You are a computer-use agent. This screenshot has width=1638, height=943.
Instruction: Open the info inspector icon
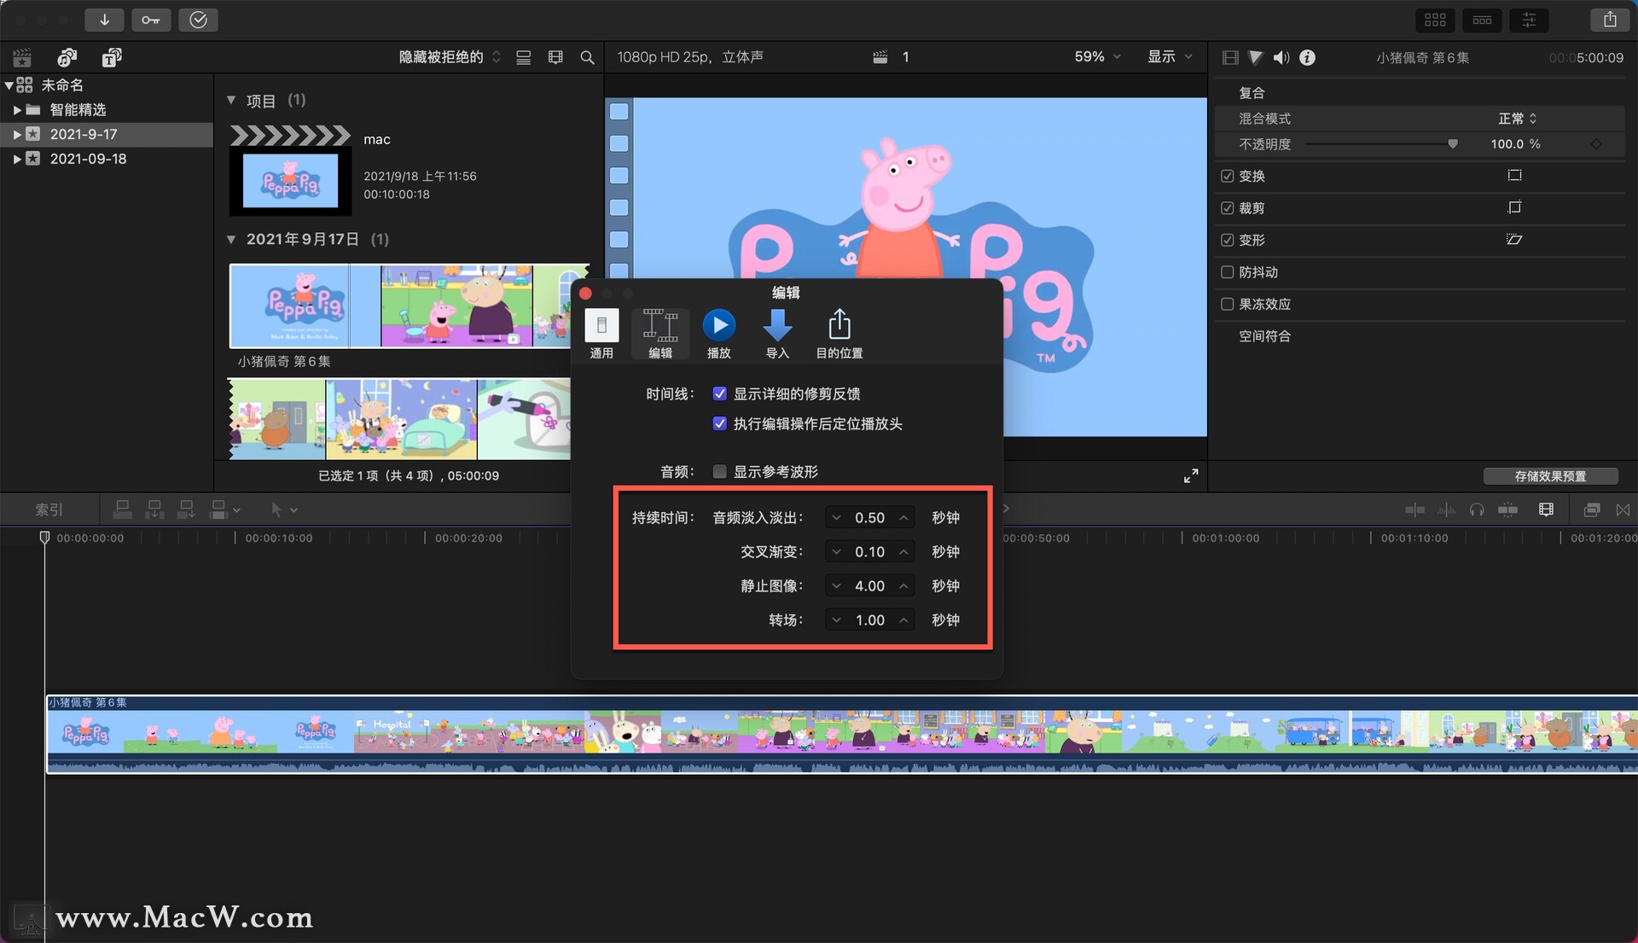point(1307,57)
